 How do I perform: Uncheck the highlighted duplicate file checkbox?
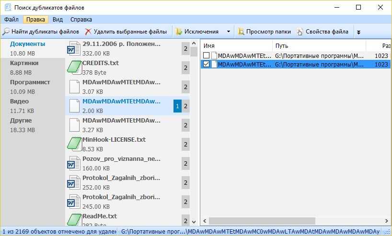(206, 64)
